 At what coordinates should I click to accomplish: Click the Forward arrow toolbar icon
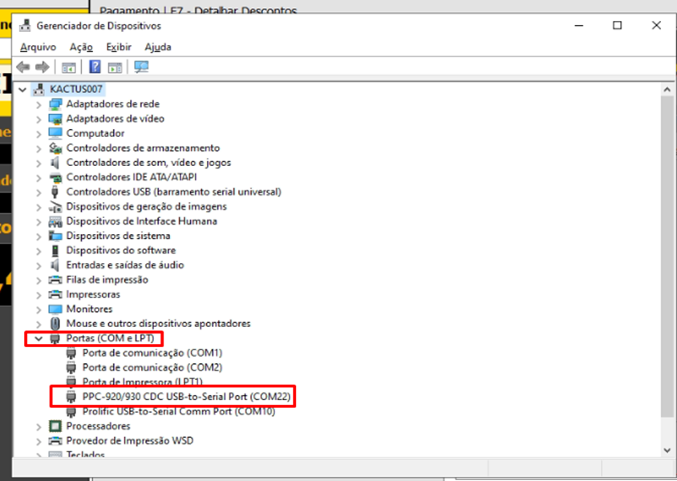point(41,67)
